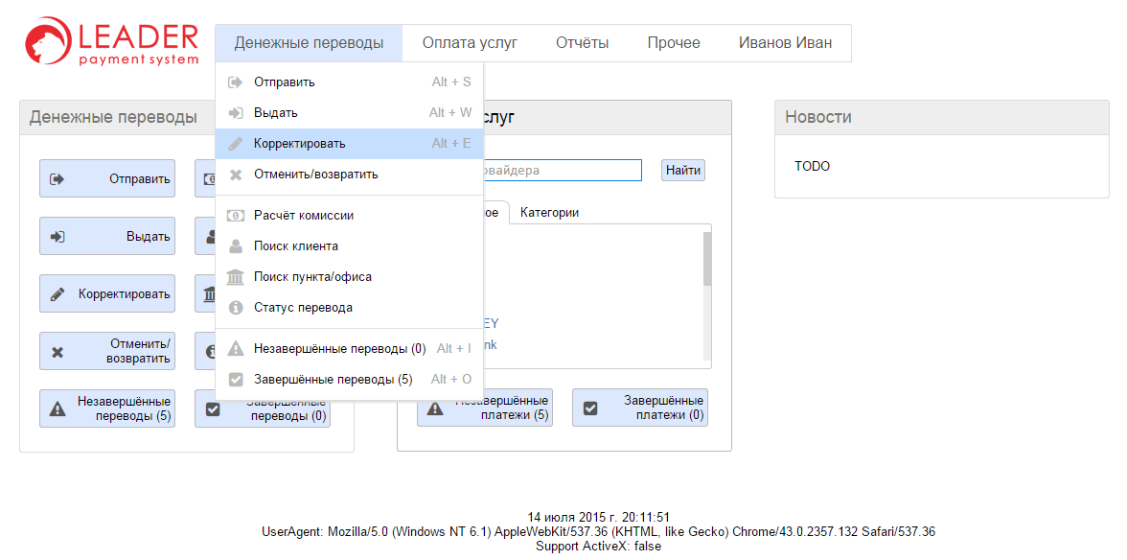Click the Завершённые платежи (0) button

639,408
